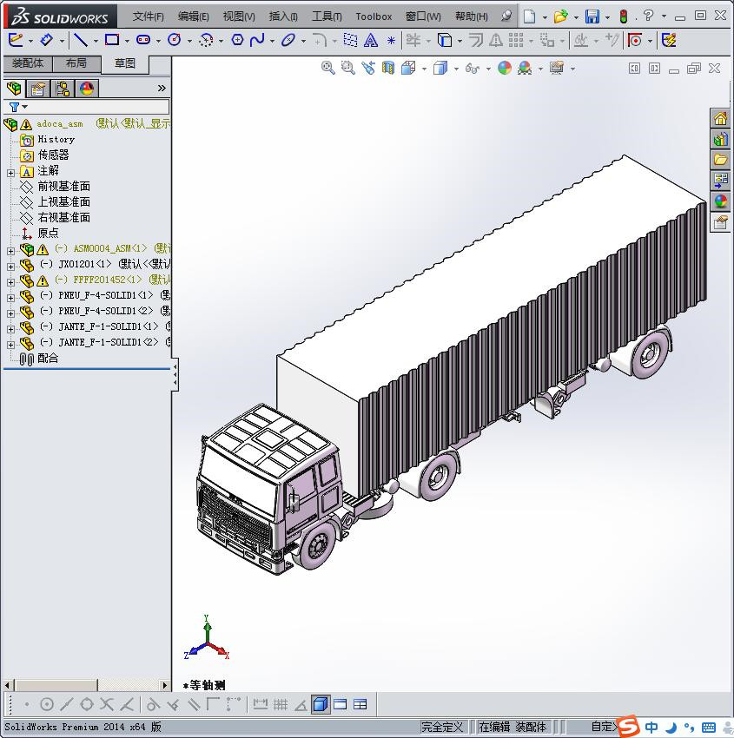This screenshot has height=738, width=734.
Task: Switch to the 布局 tab
Action: 76,63
